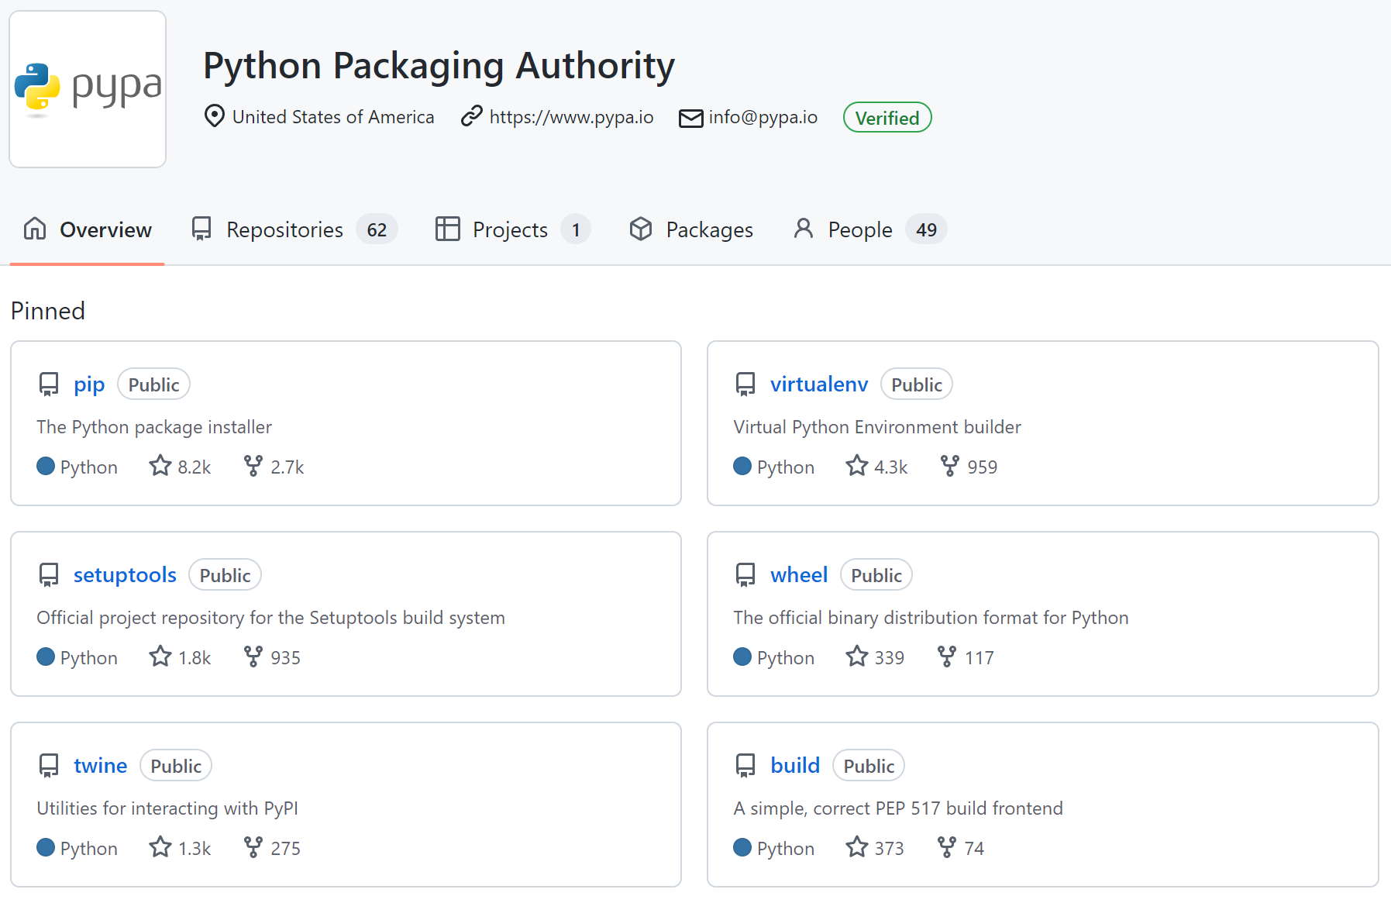Click the person icon in People tab
This screenshot has height=910, width=1391.
point(804,228)
